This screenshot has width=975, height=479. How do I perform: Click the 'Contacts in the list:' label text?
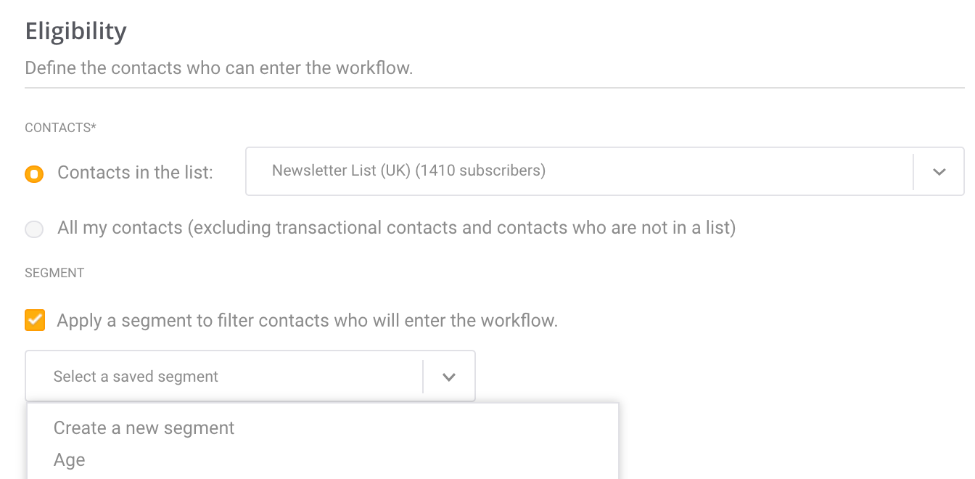pos(135,173)
